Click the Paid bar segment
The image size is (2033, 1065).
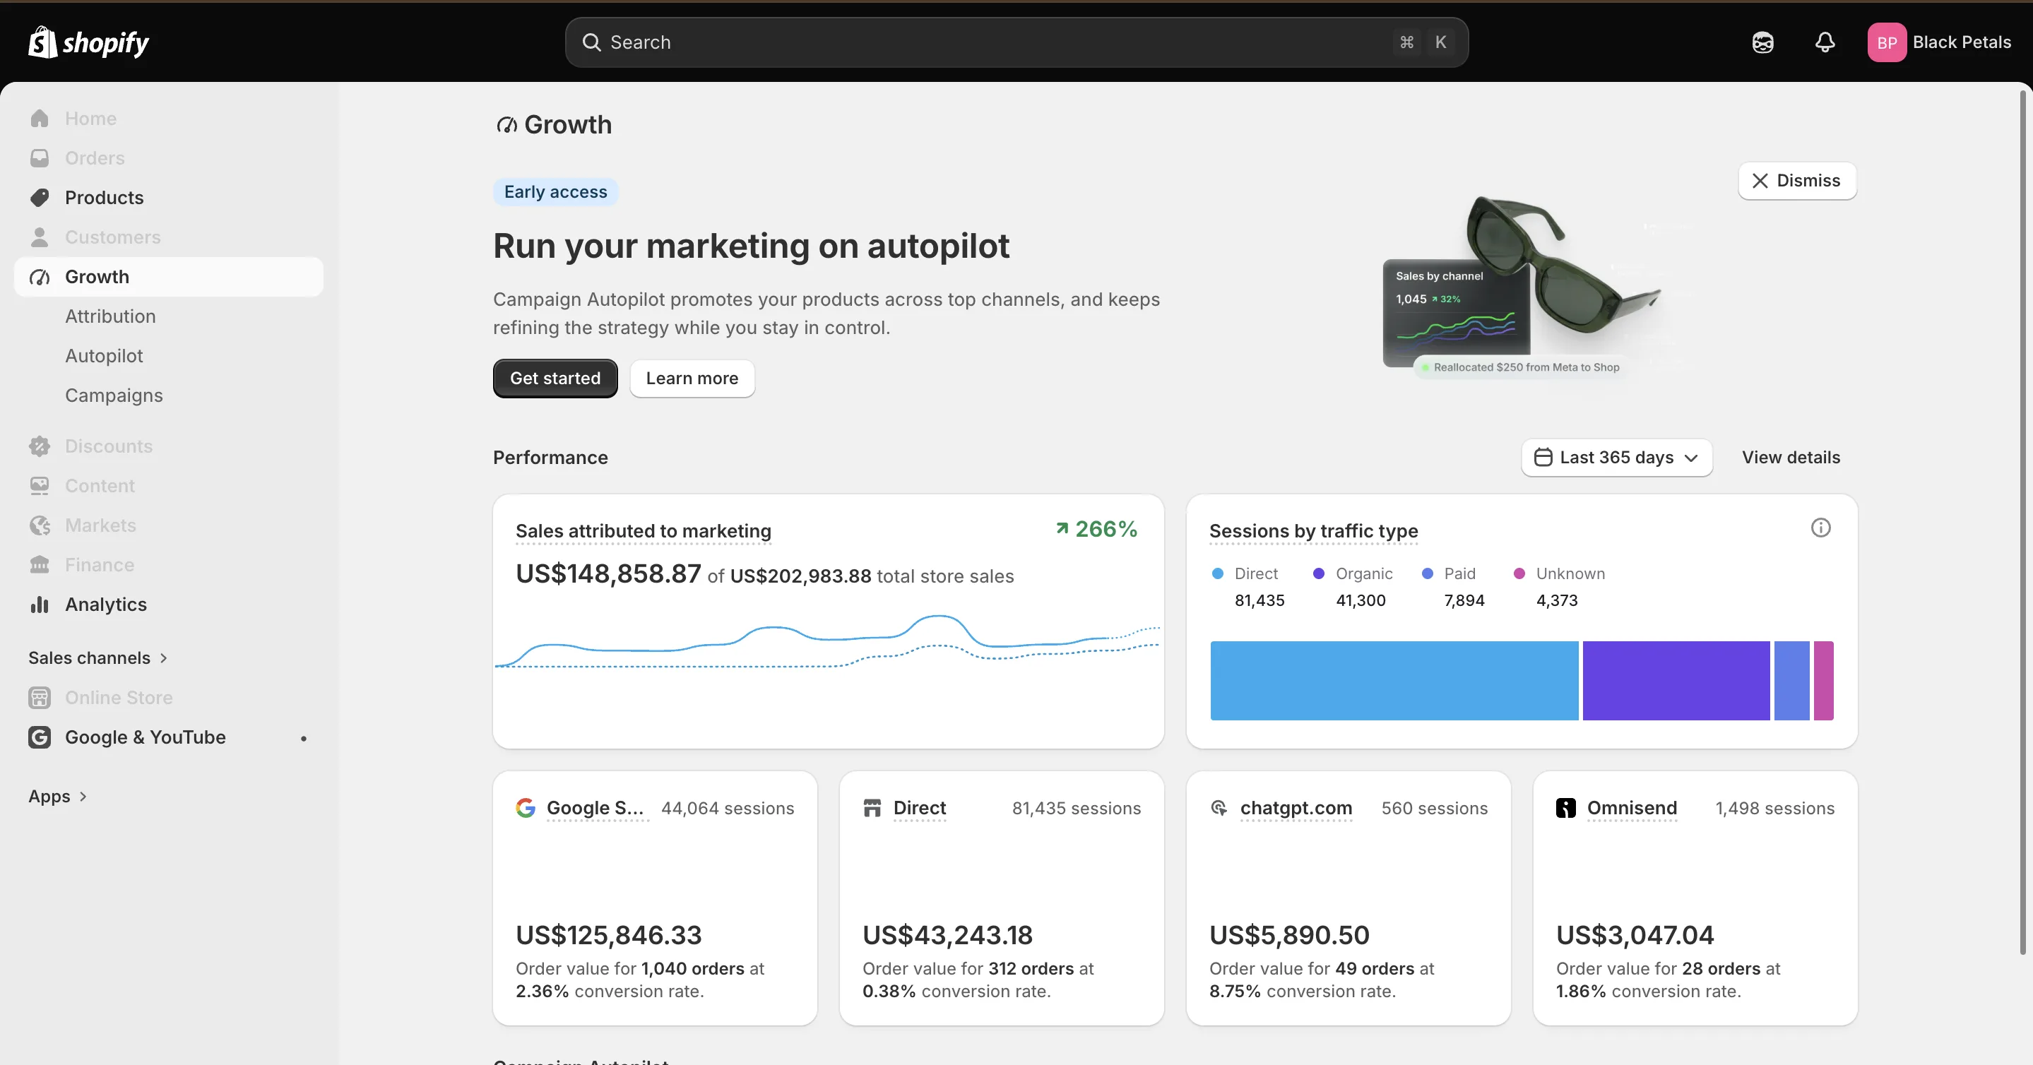1791,680
